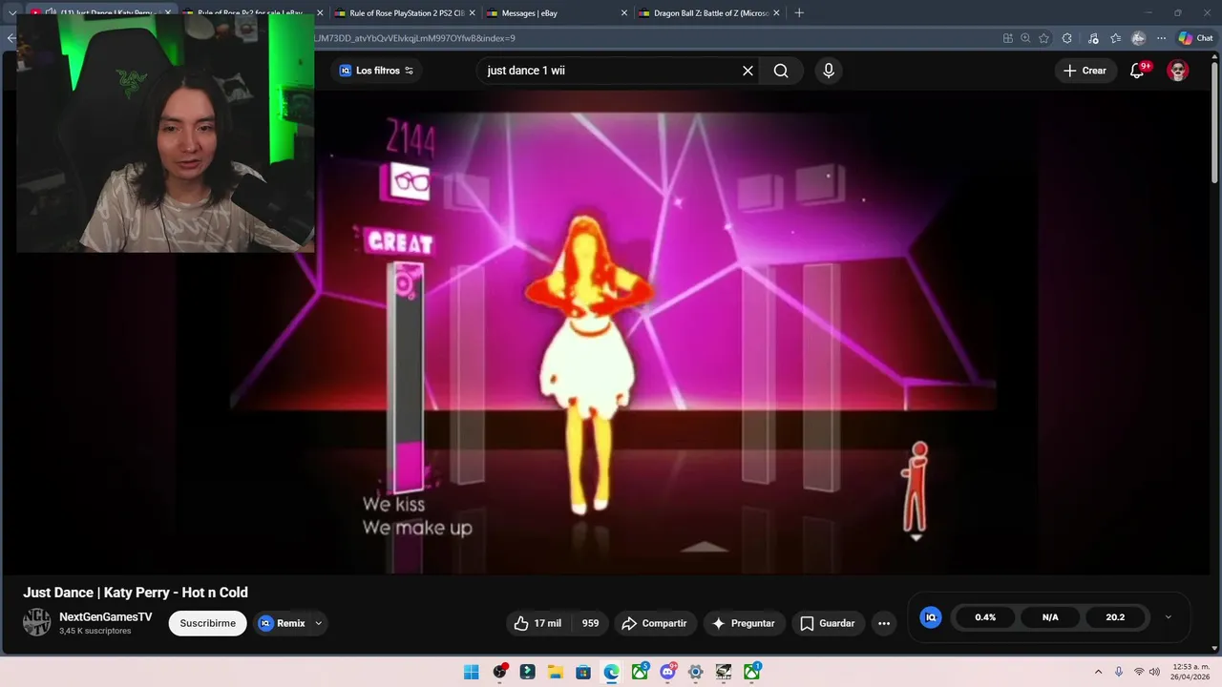
Task: Click the Crear button
Action: click(x=1085, y=71)
